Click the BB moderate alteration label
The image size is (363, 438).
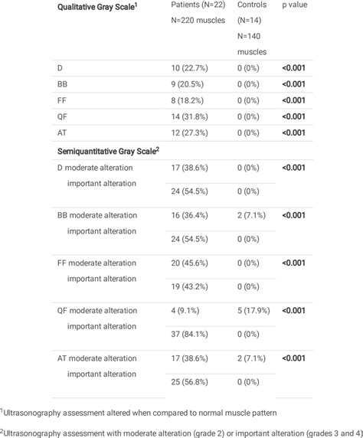[x=97, y=215]
